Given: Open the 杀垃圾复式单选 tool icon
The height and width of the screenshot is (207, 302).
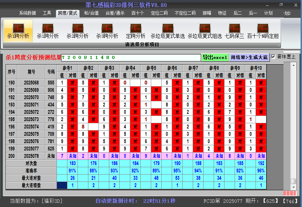Looking at the screenshot, I should click(168, 28).
